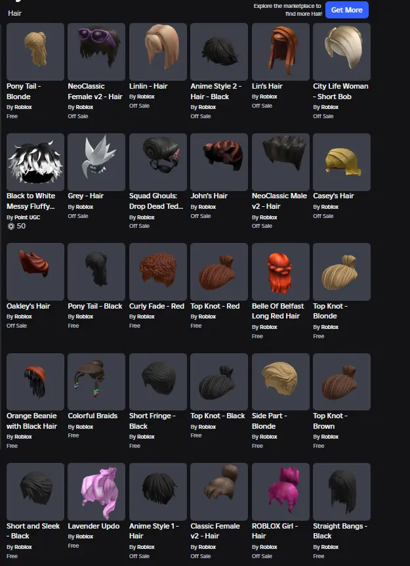Select the spiky Grey - Hair item image
The width and height of the screenshot is (410, 566).
pyautogui.click(x=96, y=162)
